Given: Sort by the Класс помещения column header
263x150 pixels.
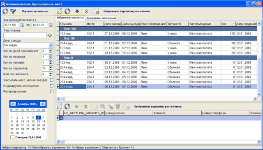Looking at the screenshot, I should click(x=153, y=24).
